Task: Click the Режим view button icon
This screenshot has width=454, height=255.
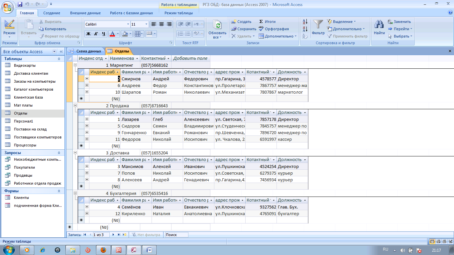Action: [x=9, y=25]
